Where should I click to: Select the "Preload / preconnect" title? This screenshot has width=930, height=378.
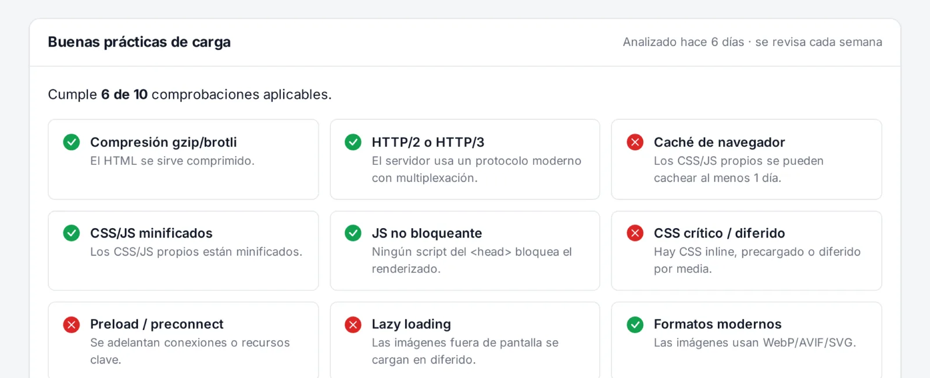coord(156,324)
